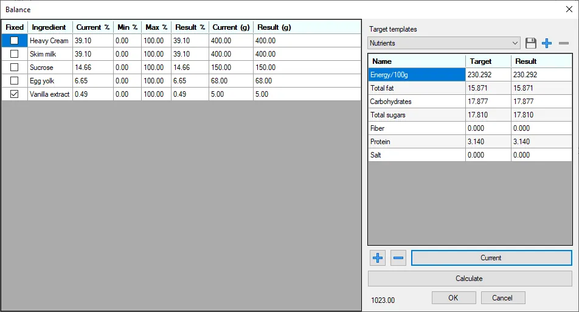Close the Balance dialog

[569, 9]
